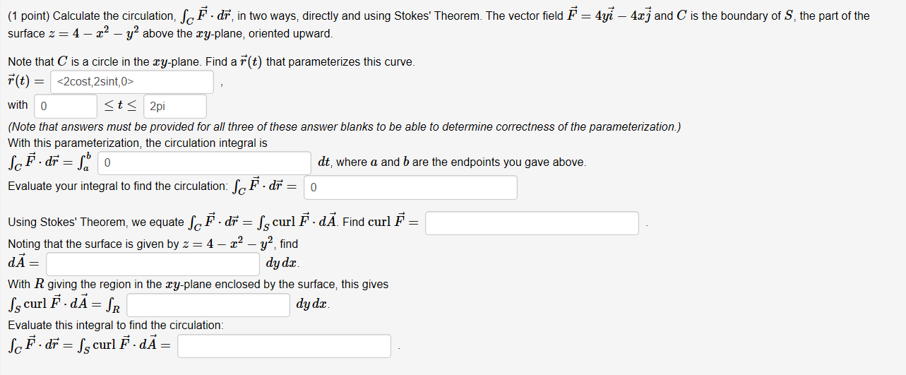Focus the integrand field over region R
906x375 pixels.
208,305
